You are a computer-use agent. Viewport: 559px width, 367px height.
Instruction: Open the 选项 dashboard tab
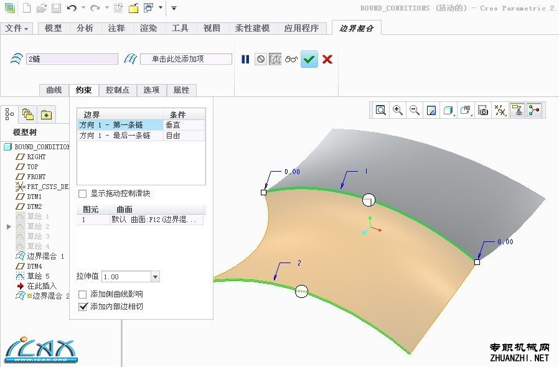[x=151, y=90]
